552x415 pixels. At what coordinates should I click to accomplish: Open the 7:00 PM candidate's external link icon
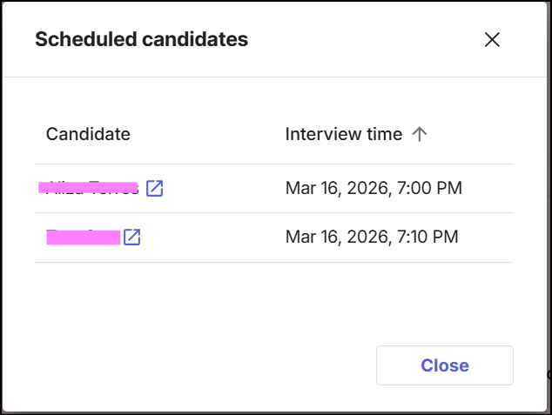pos(154,188)
